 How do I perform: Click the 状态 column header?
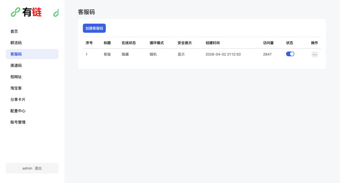click(x=290, y=43)
